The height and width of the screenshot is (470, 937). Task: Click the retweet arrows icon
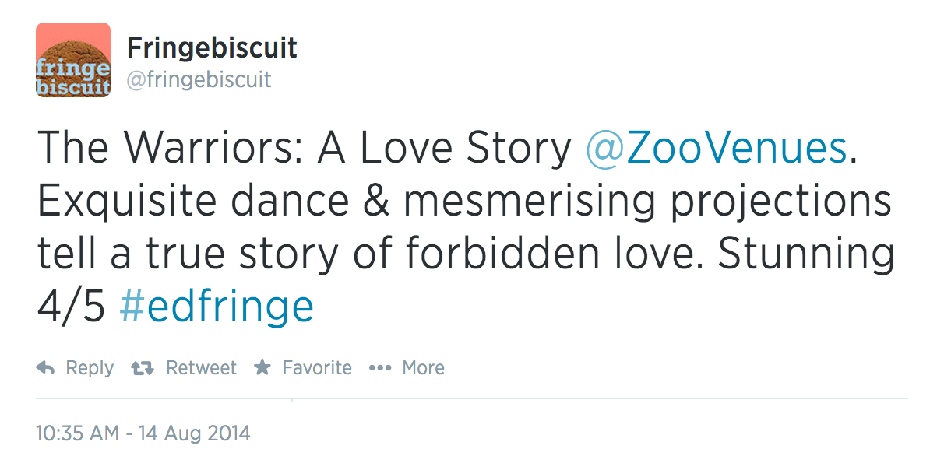pos(143,368)
